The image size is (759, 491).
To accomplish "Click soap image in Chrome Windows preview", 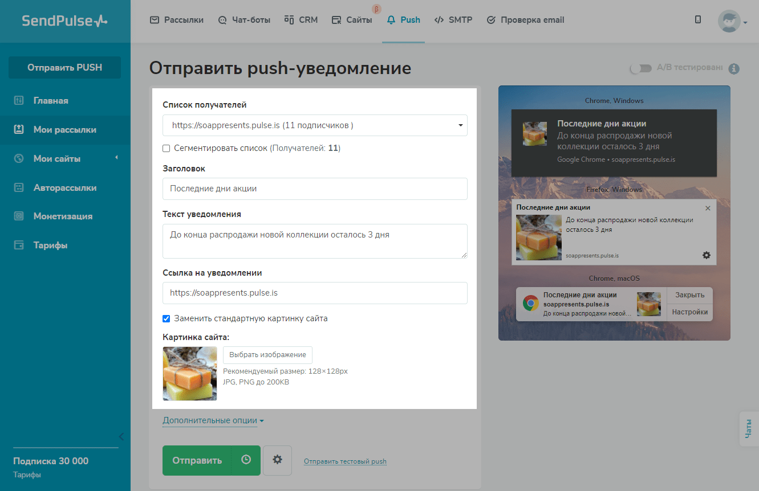I will click(x=535, y=134).
